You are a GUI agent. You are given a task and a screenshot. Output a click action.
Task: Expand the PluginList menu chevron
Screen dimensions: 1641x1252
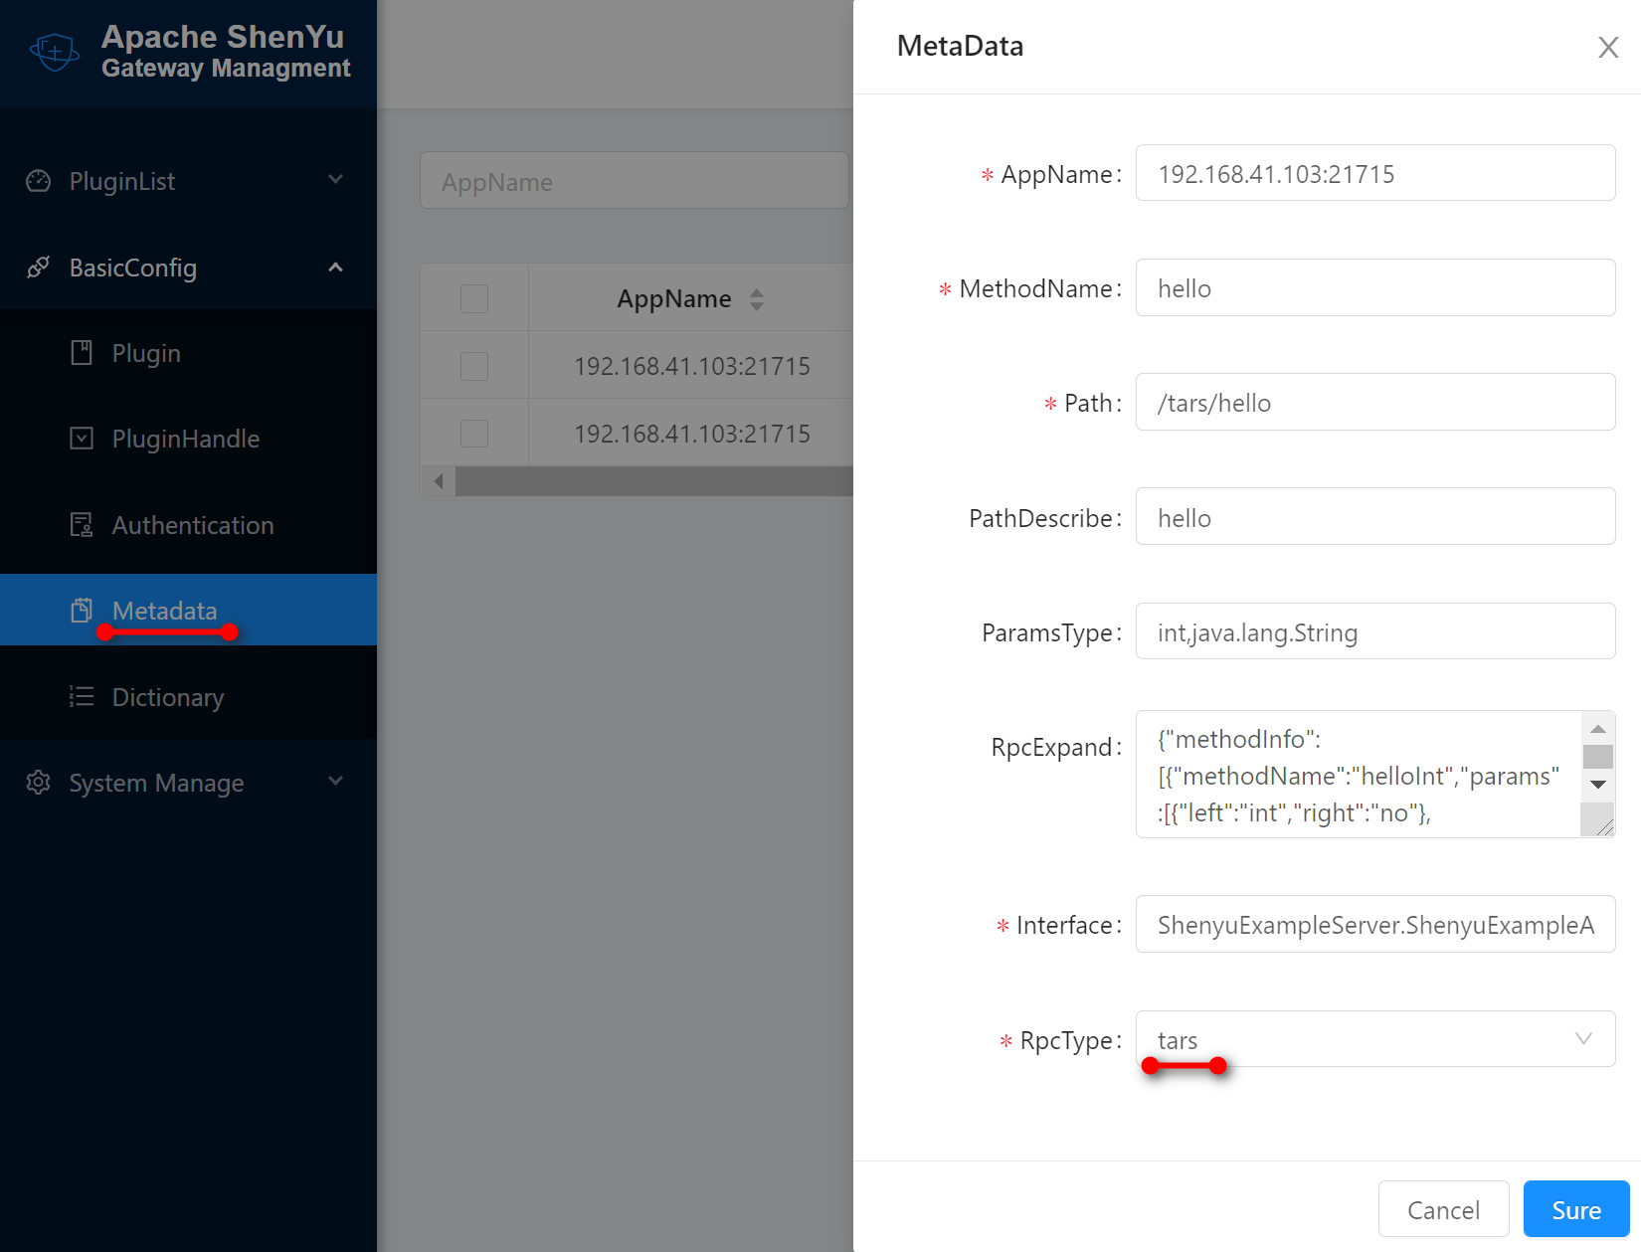click(335, 180)
